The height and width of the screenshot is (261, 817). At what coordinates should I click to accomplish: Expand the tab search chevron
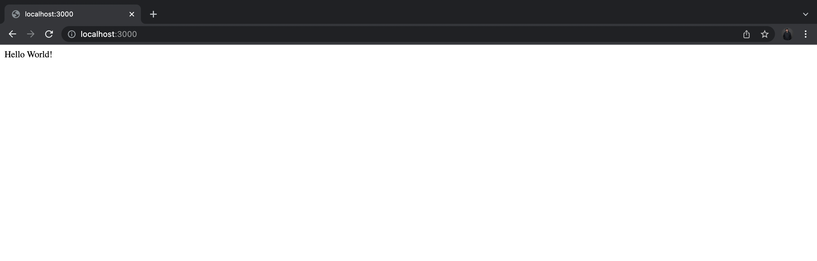point(805,14)
